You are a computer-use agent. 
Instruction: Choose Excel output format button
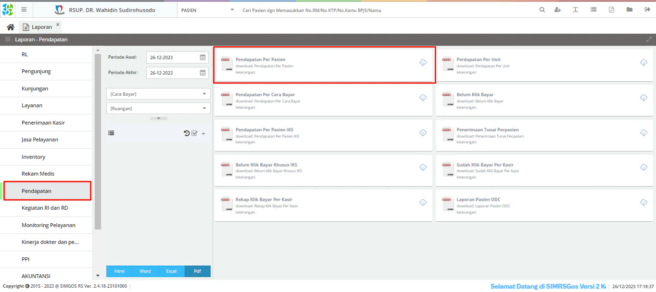[171, 271]
